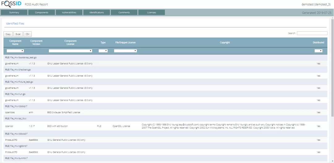
Task: Sort by Distributed column header
Action: point(319,42)
